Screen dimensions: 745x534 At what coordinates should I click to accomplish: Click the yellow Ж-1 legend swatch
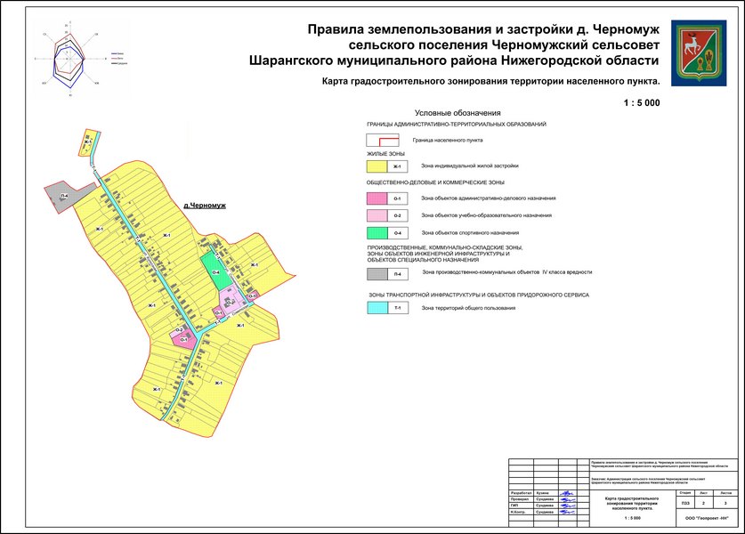(x=382, y=166)
